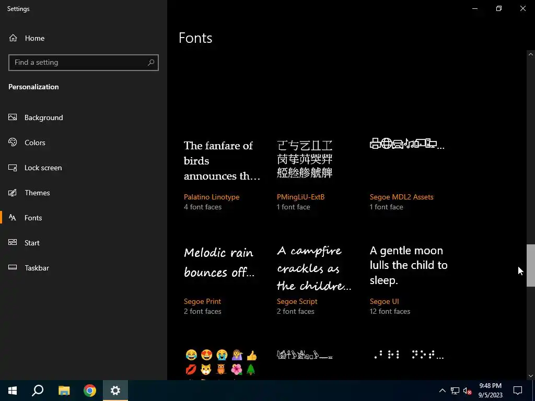Go to Colors personalization page
The height and width of the screenshot is (401, 535).
point(35,143)
